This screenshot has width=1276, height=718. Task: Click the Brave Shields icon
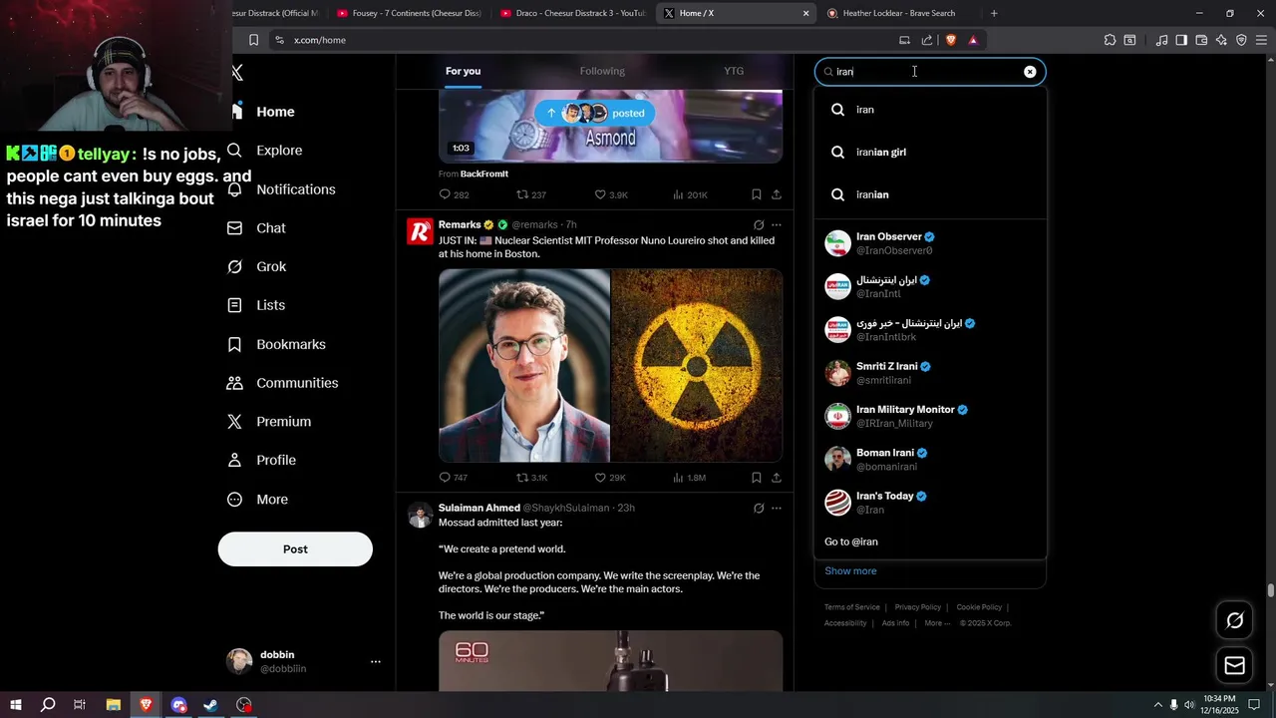click(950, 40)
